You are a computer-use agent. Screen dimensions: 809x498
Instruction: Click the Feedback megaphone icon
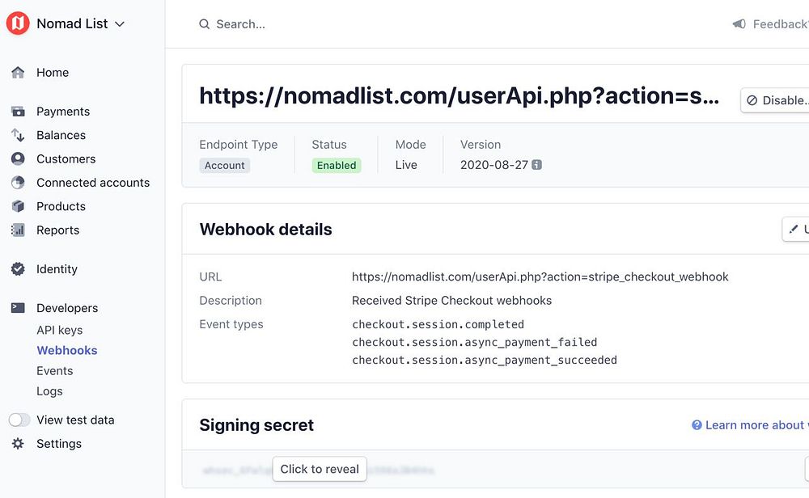pyautogui.click(x=739, y=24)
